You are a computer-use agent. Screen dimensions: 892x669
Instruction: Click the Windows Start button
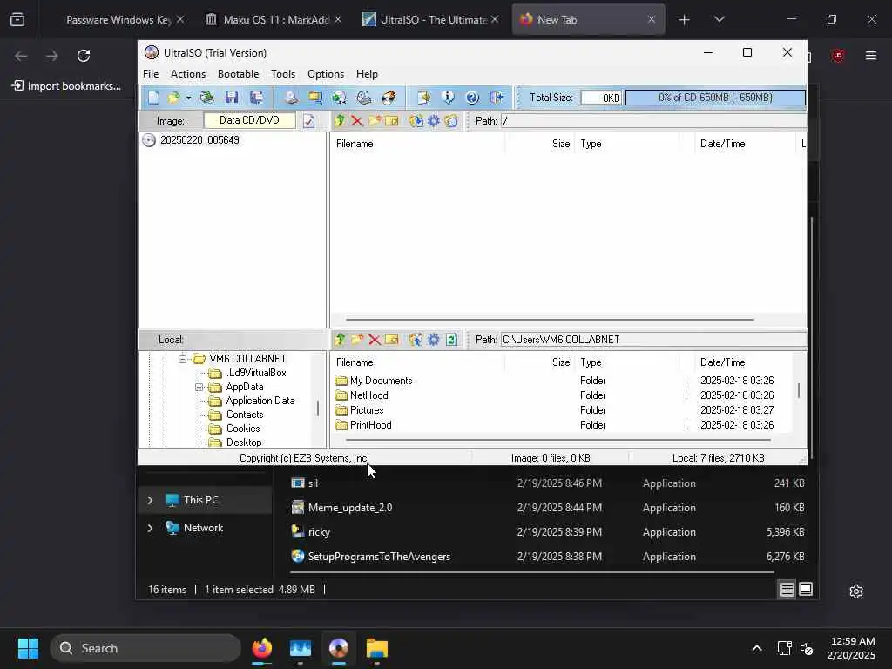(28, 648)
